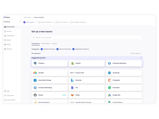Select the Freshdesk connector
The height and width of the screenshot is (119, 159).
124,88
